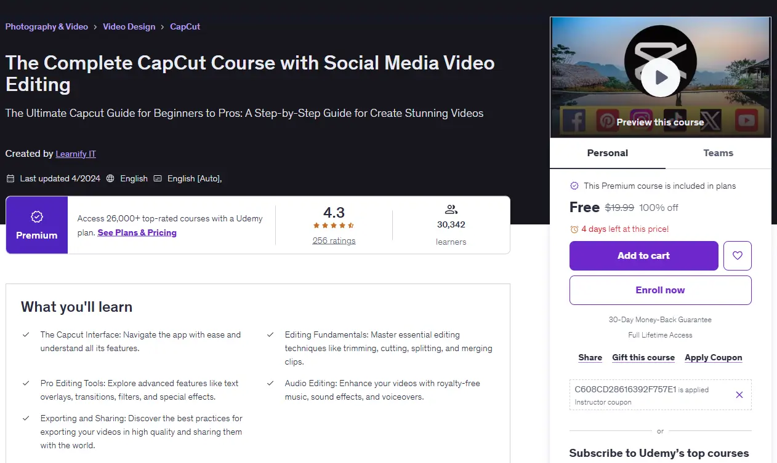
Task: Click the learners people icon
Action: click(x=451, y=210)
